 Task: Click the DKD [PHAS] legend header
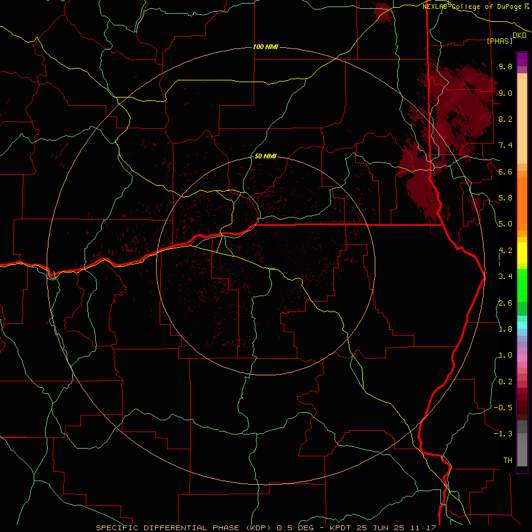tap(506, 38)
